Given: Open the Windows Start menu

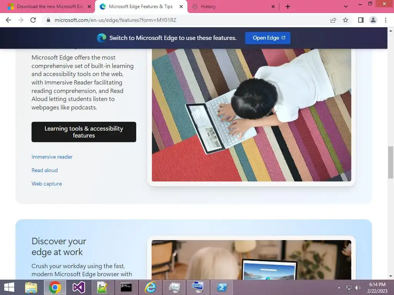Looking at the screenshot, I should pos(9,287).
